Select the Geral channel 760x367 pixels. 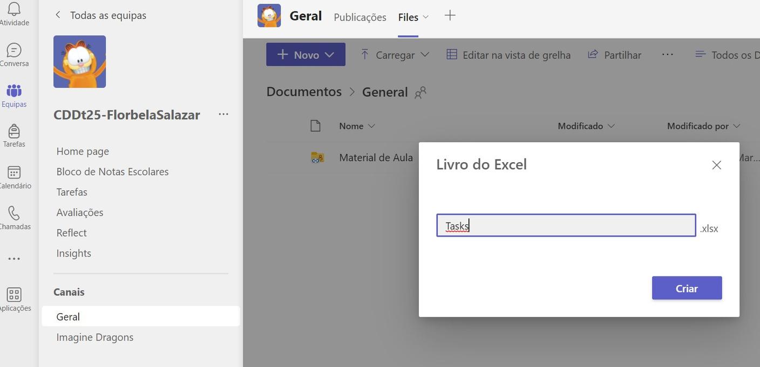click(x=140, y=316)
